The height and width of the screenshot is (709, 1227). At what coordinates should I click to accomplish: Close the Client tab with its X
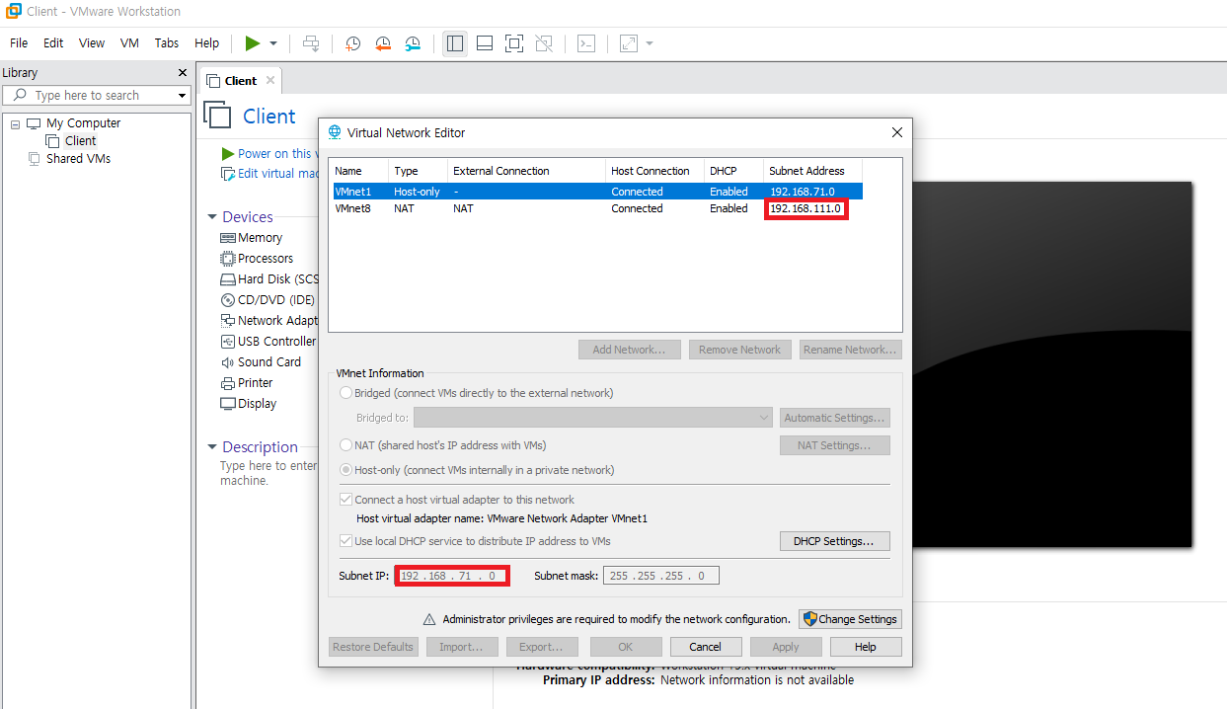270,80
